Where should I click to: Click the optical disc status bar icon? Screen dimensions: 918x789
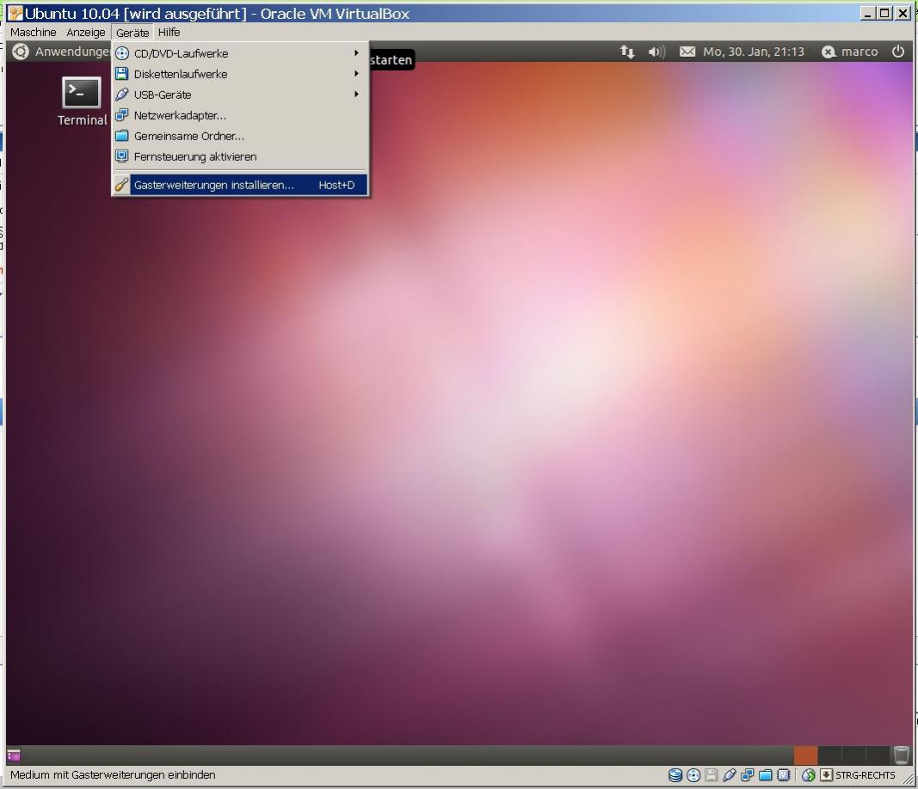693,775
